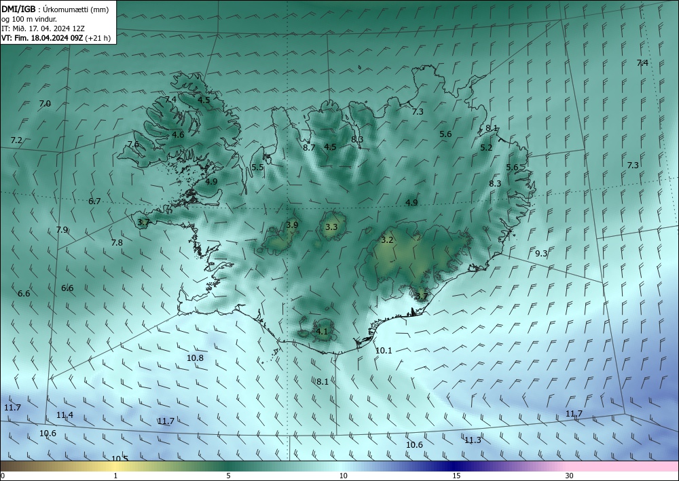Click the '15' label of the colour scale
679x481 pixels.
tap(456, 476)
